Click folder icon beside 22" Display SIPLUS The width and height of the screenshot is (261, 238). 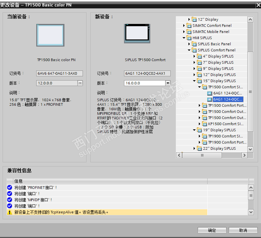pos(199,148)
